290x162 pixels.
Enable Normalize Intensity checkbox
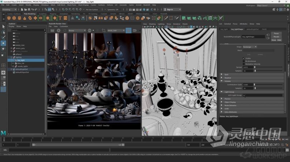[244, 64]
